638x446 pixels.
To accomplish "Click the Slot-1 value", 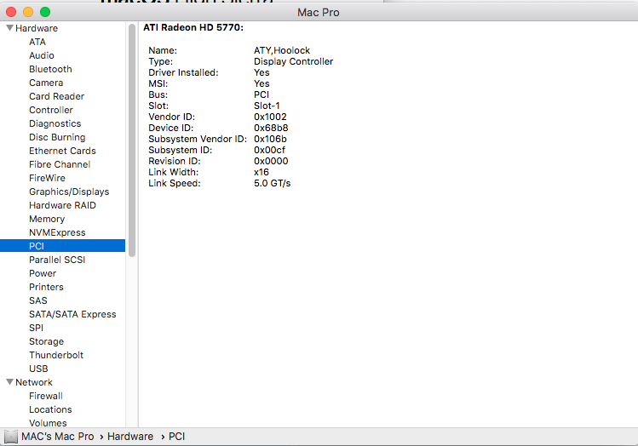I will pos(267,106).
